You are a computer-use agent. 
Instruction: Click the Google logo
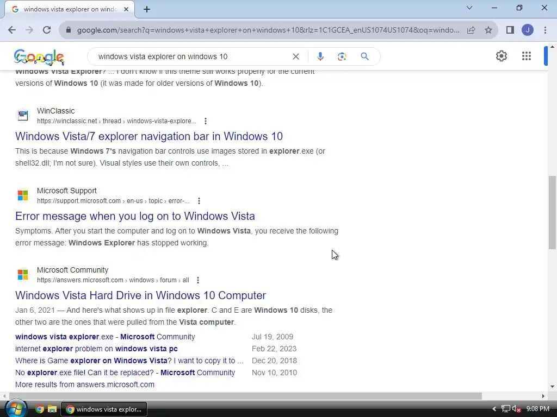click(x=39, y=57)
